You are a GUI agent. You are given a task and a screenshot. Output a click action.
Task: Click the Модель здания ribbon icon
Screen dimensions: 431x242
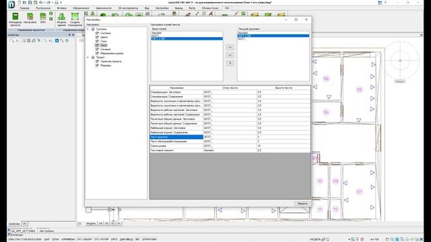[x=61, y=19]
